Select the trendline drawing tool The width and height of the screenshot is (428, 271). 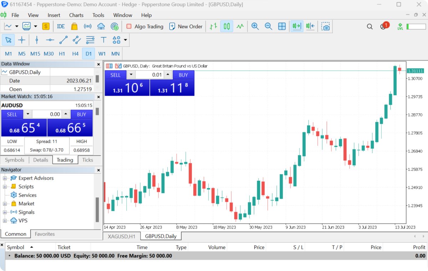(x=63, y=40)
